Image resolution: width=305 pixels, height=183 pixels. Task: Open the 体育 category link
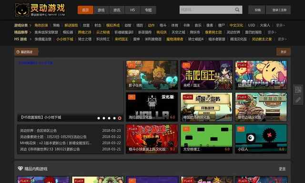coord(175,25)
